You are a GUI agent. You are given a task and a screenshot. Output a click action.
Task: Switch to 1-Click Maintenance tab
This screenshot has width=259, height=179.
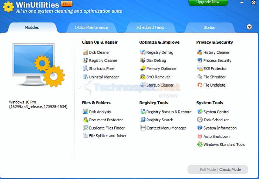[91, 27]
